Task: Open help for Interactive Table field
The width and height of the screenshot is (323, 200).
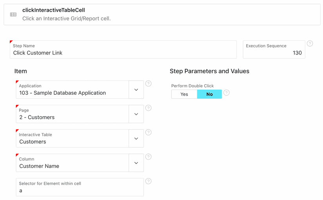Action: click(148, 132)
